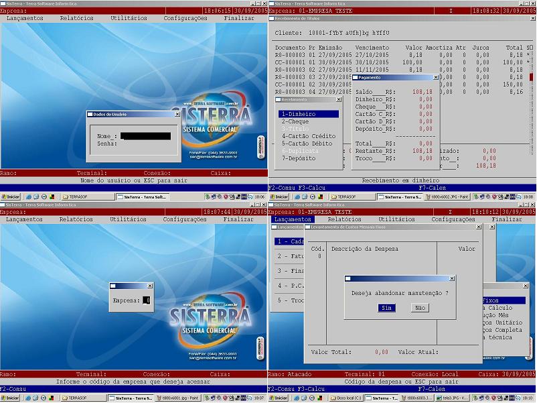537x403 pixels.
Task: Click Sim to abandon maintenance
Action: [x=386, y=308]
